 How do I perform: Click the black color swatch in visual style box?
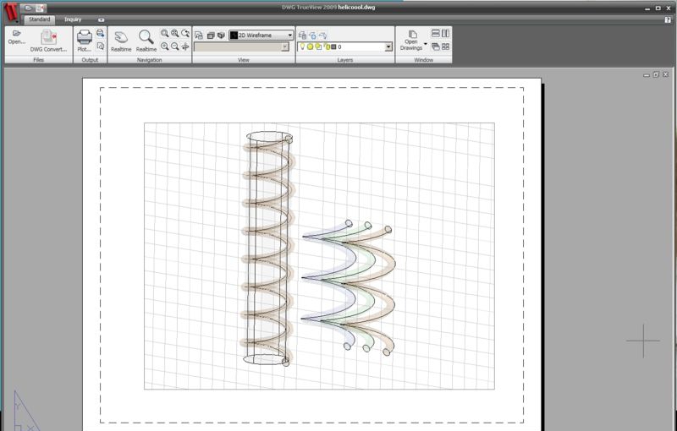coord(234,35)
